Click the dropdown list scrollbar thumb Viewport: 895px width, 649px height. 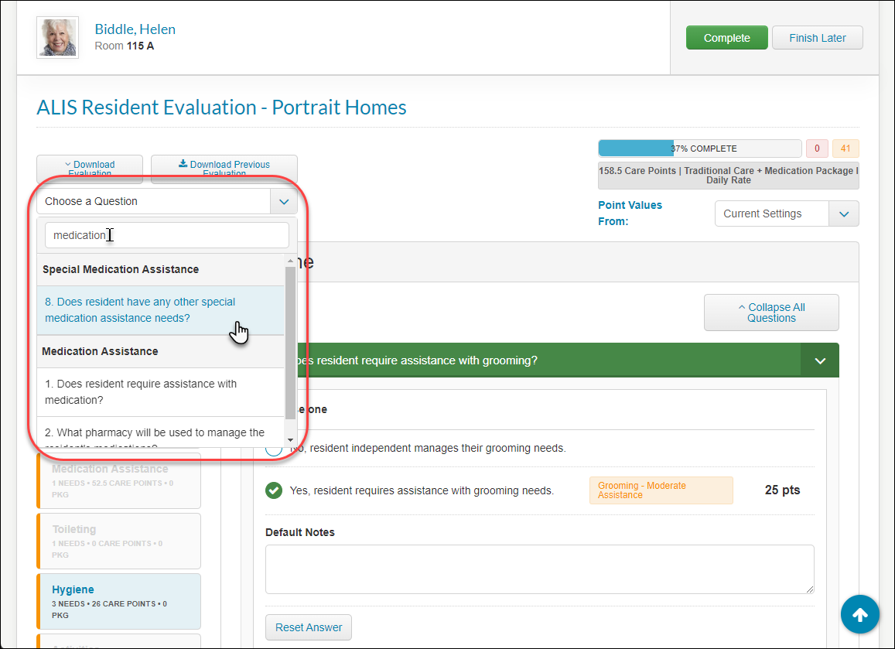(x=290, y=343)
